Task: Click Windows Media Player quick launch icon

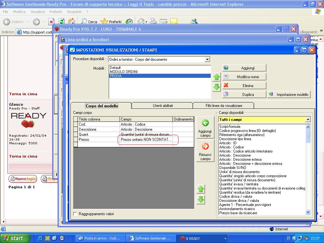Action: (x=62, y=238)
